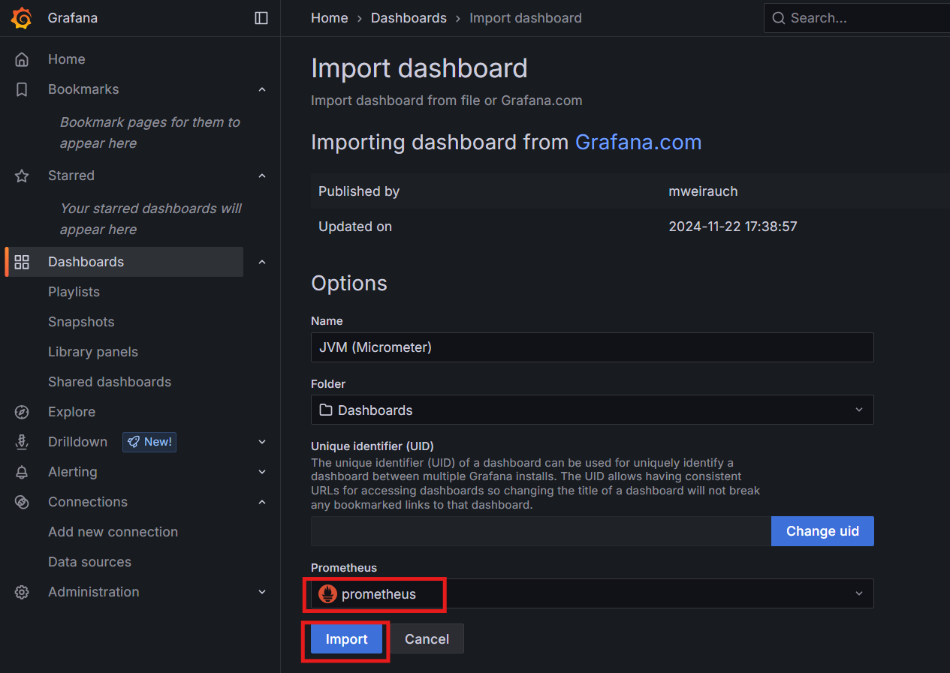This screenshot has height=673, width=950.
Task: Open Add new connection
Action: (x=113, y=532)
